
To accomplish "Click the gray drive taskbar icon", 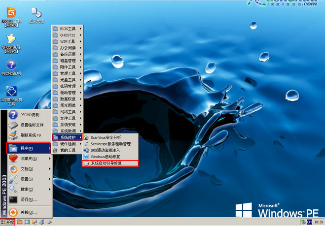I will point(49,222).
